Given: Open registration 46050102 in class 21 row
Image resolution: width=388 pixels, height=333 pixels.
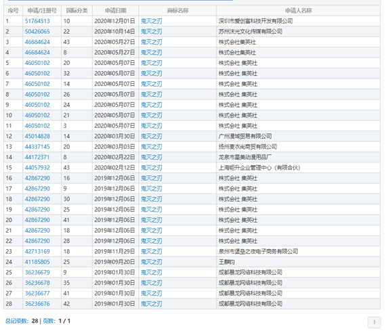Looking at the screenshot, I should tap(37, 115).
